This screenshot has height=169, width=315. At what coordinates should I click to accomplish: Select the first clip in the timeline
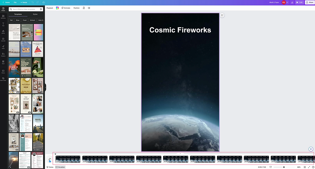pos(68,159)
